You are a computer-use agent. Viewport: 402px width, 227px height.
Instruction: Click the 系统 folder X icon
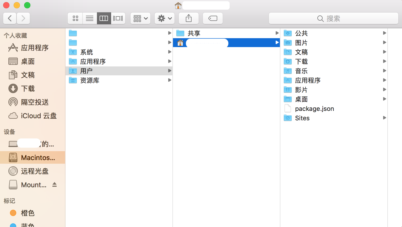[73, 52]
